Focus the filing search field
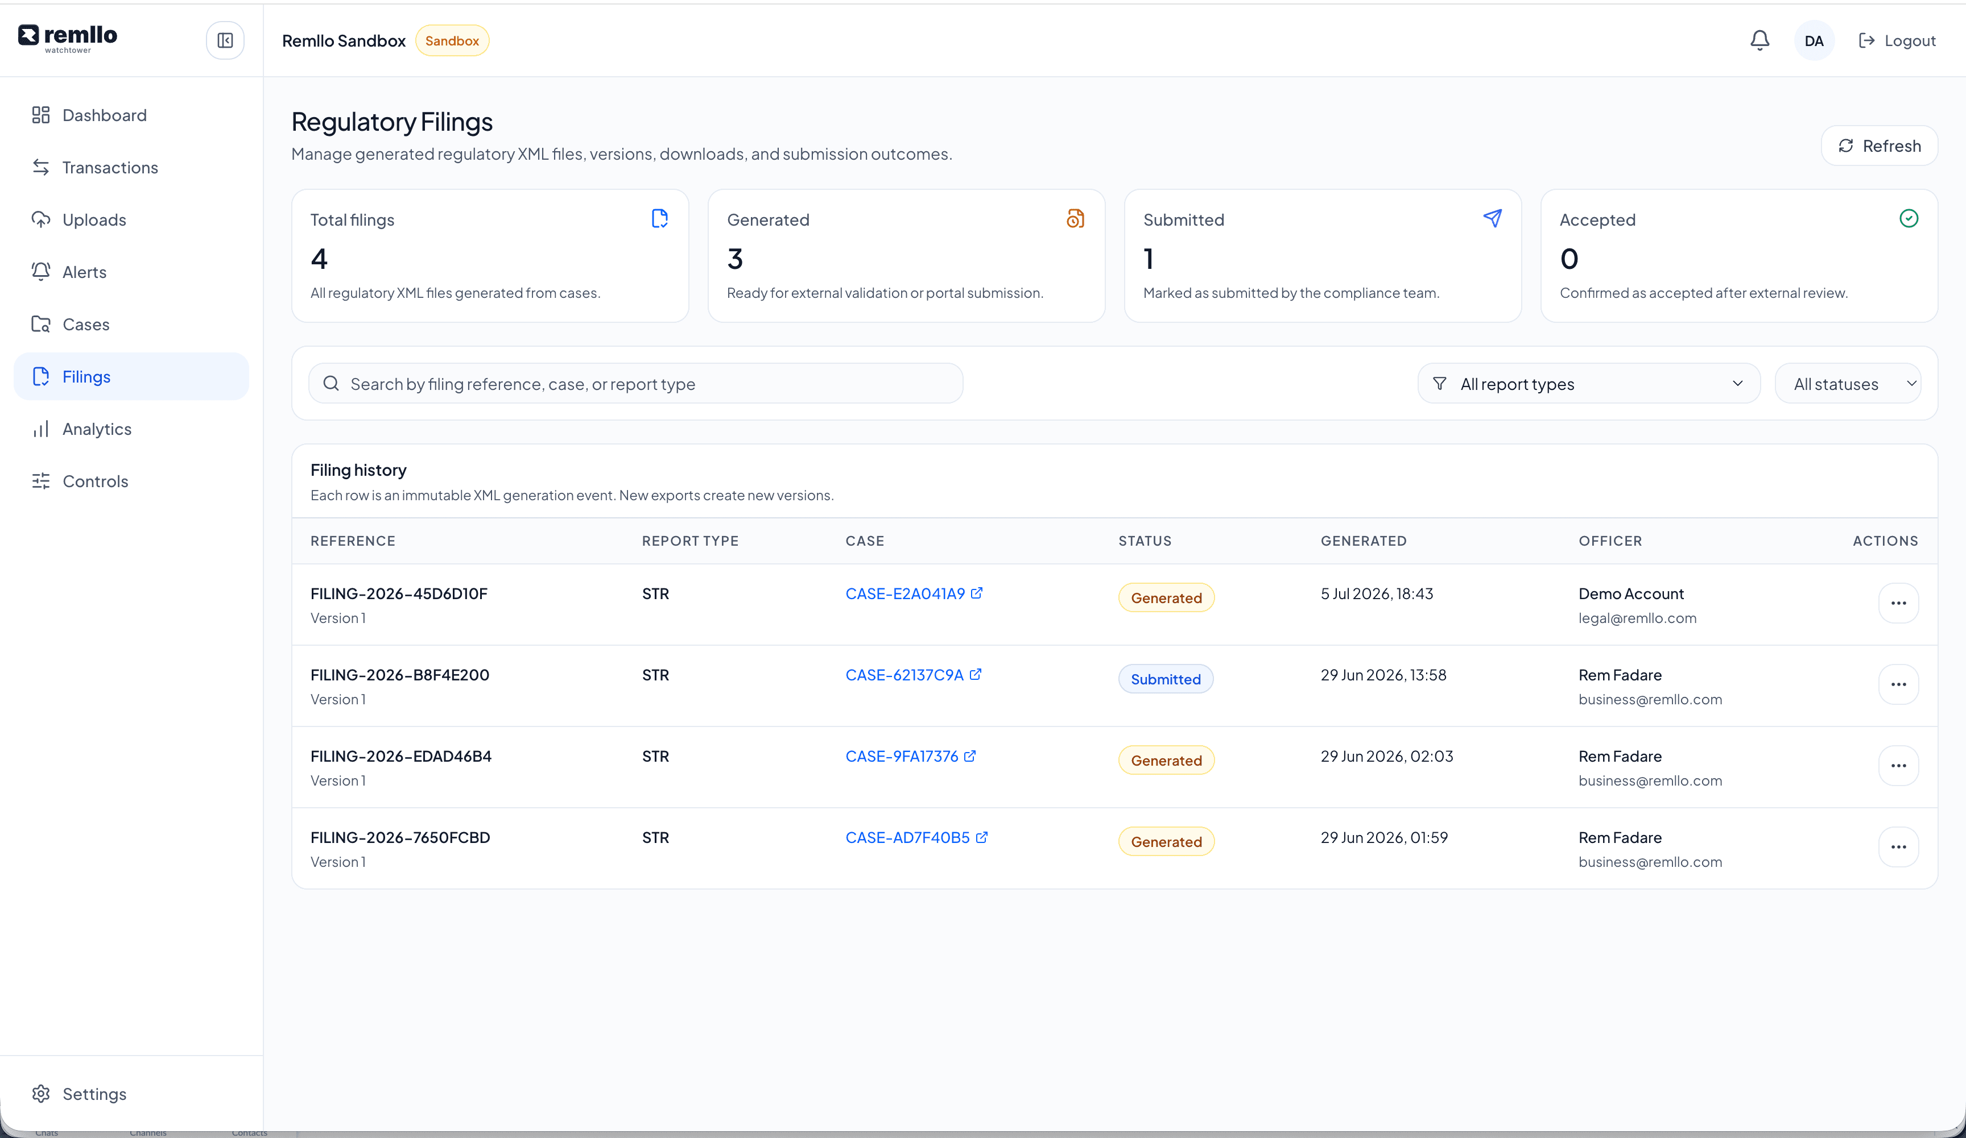 (636, 384)
